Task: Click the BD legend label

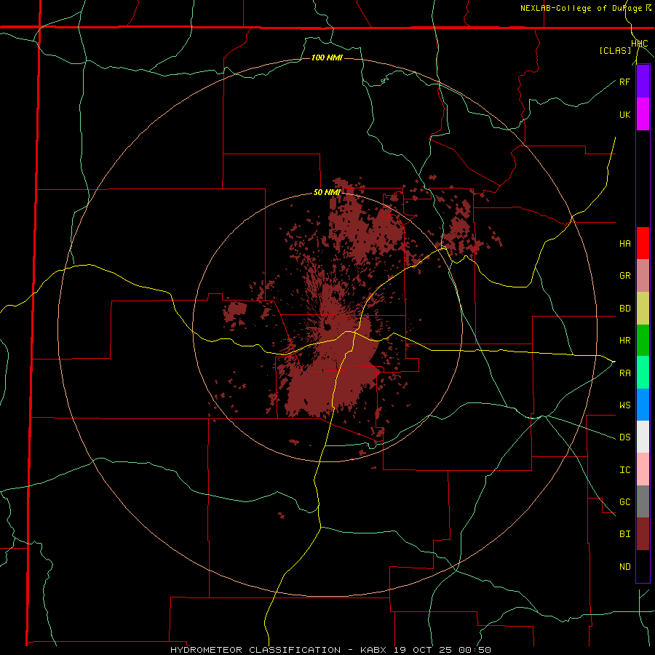Action: (x=624, y=309)
